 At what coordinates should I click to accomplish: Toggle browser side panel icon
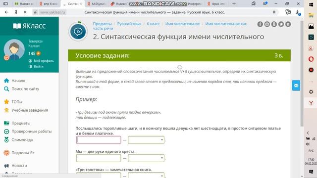tap(5, 3)
